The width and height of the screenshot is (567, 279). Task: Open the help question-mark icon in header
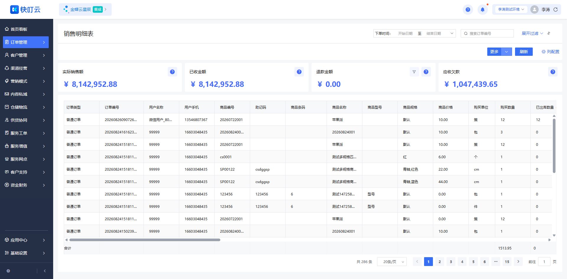click(468, 9)
